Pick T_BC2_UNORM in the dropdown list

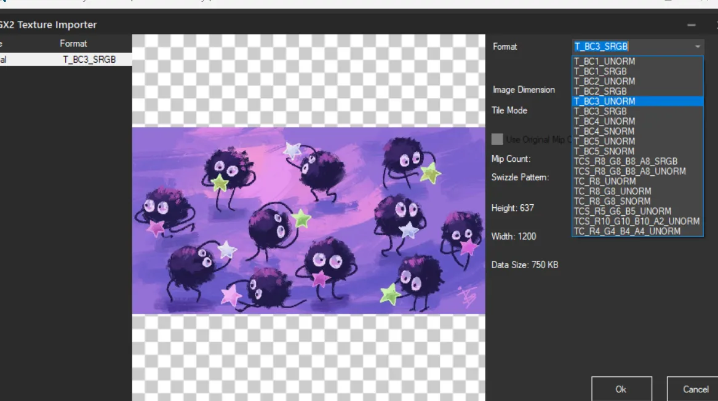pos(605,81)
